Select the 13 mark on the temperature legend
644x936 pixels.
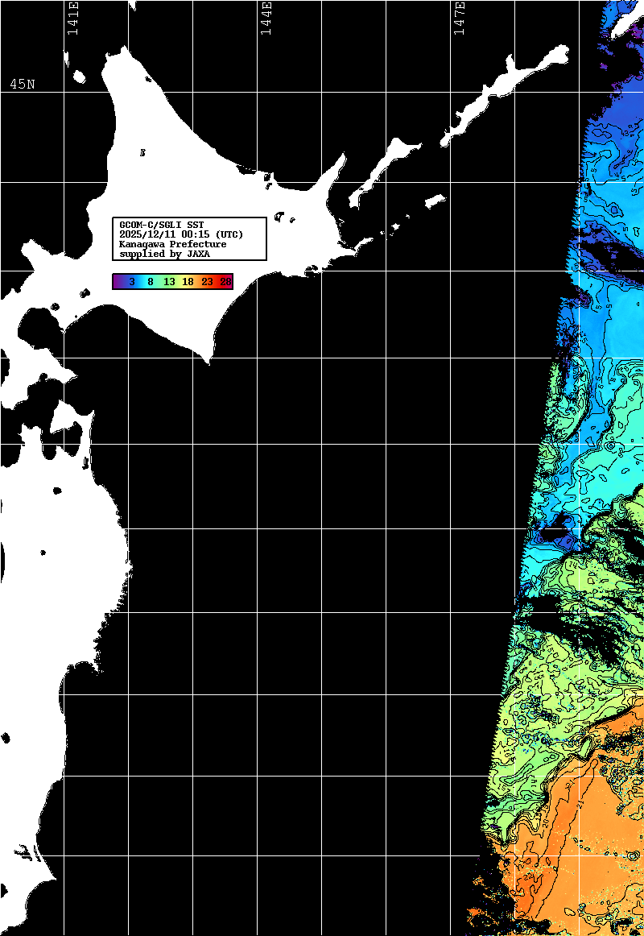coord(169,282)
